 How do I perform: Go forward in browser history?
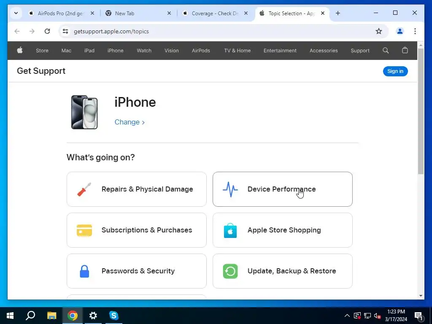click(32, 31)
